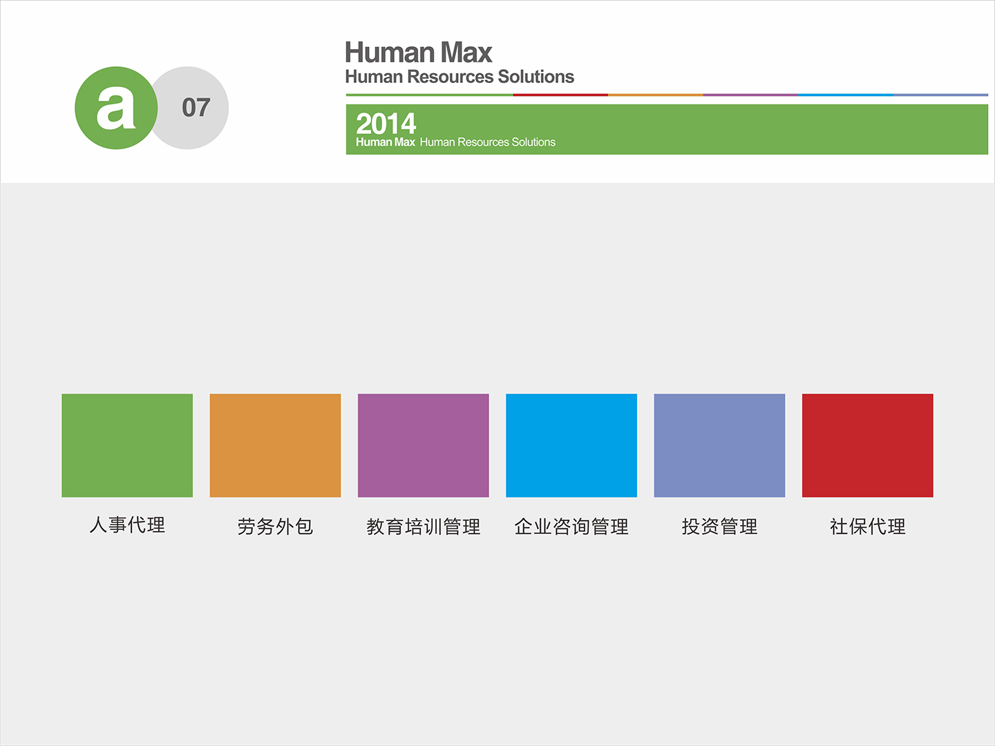Click the grey Human Resources Solutions subtitle
The width and height of the screenshot is (995, 746).
(459, 77)
